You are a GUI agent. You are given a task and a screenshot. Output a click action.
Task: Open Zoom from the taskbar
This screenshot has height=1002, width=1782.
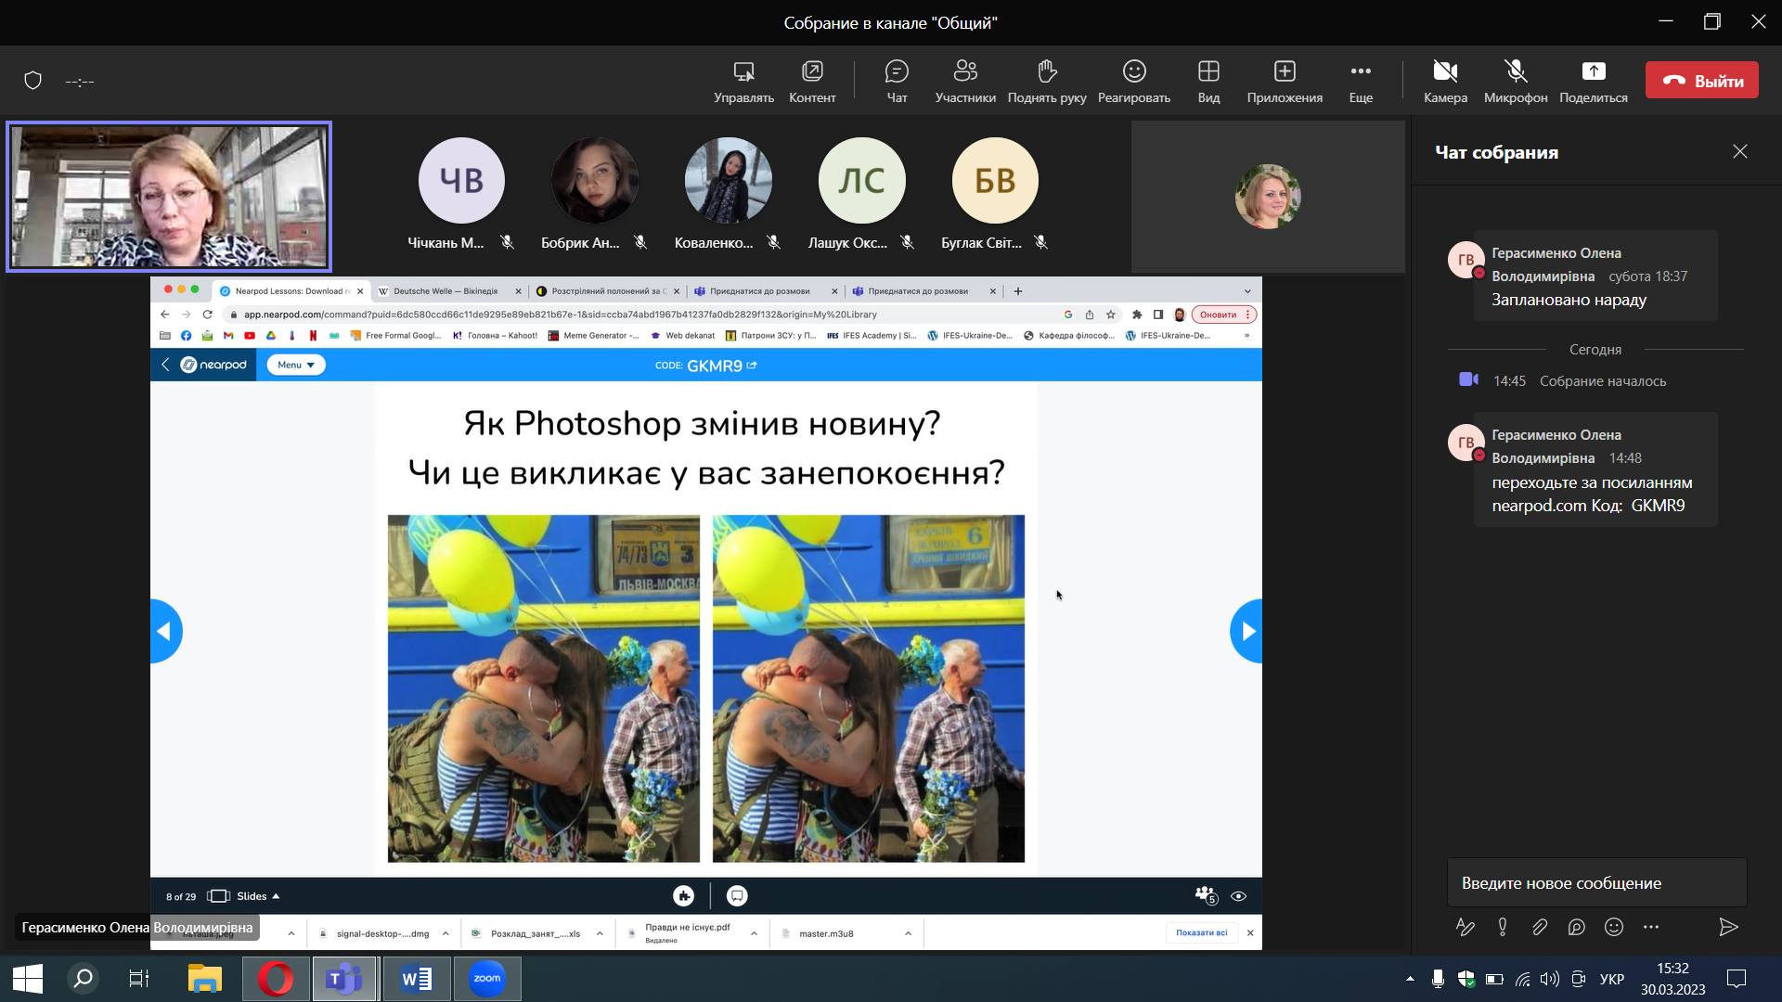(487, 978)
